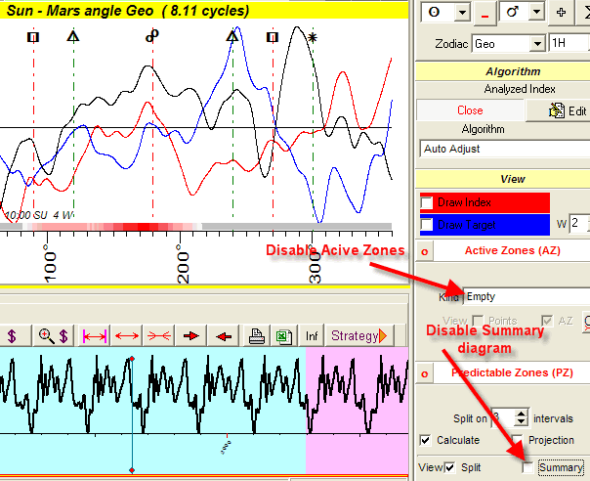Toggle the Summary checkbox

(x=528, y=467)
